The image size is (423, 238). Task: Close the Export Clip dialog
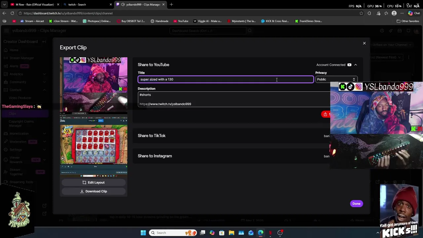[364, 43]
